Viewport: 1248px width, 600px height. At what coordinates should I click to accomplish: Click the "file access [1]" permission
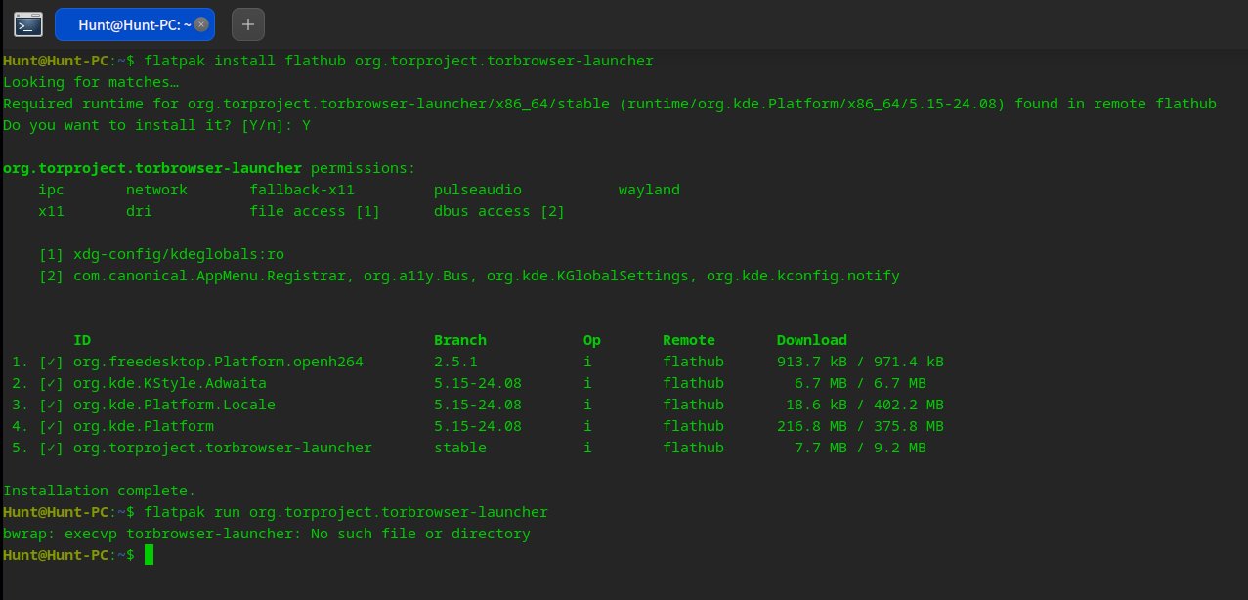[x=315, y=211]
